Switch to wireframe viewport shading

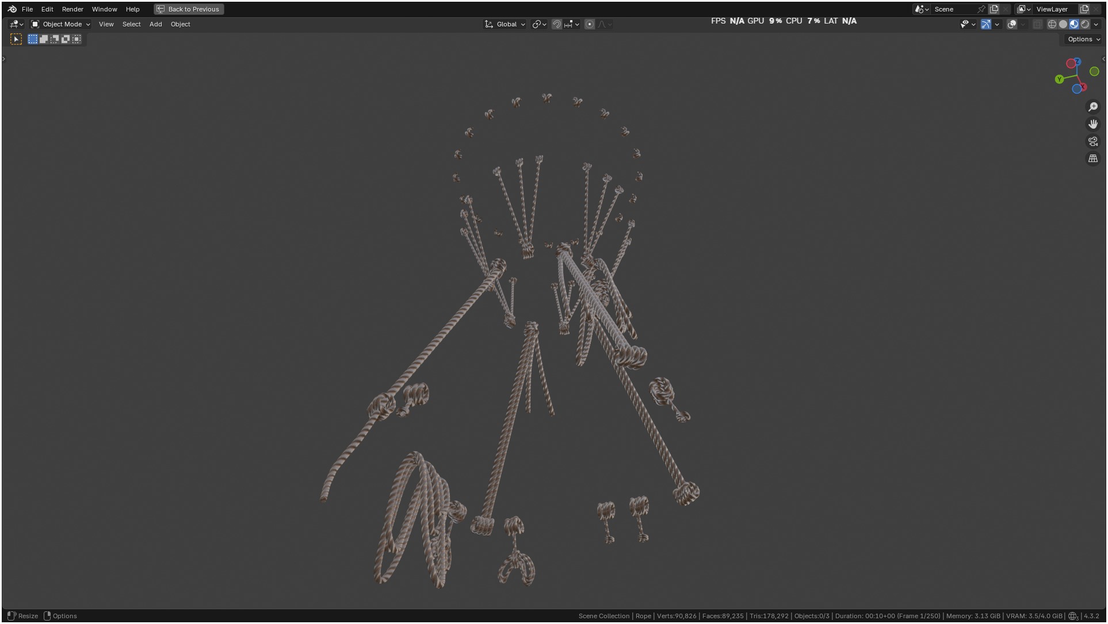(x=1052, y=24)
